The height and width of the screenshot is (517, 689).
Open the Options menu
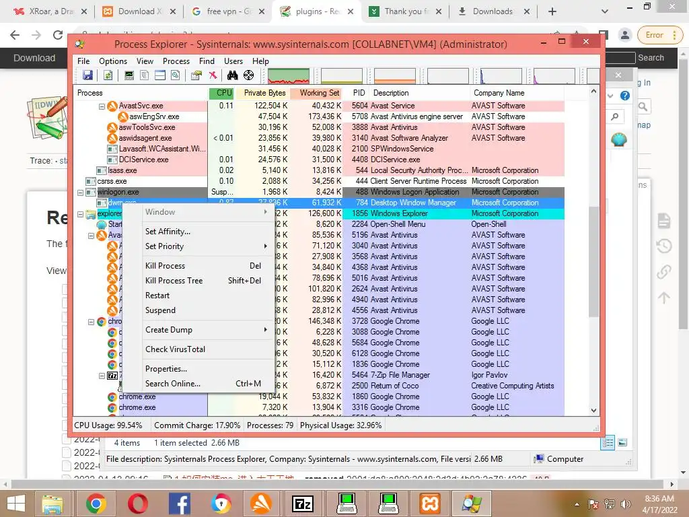click(x=113, y=61)
